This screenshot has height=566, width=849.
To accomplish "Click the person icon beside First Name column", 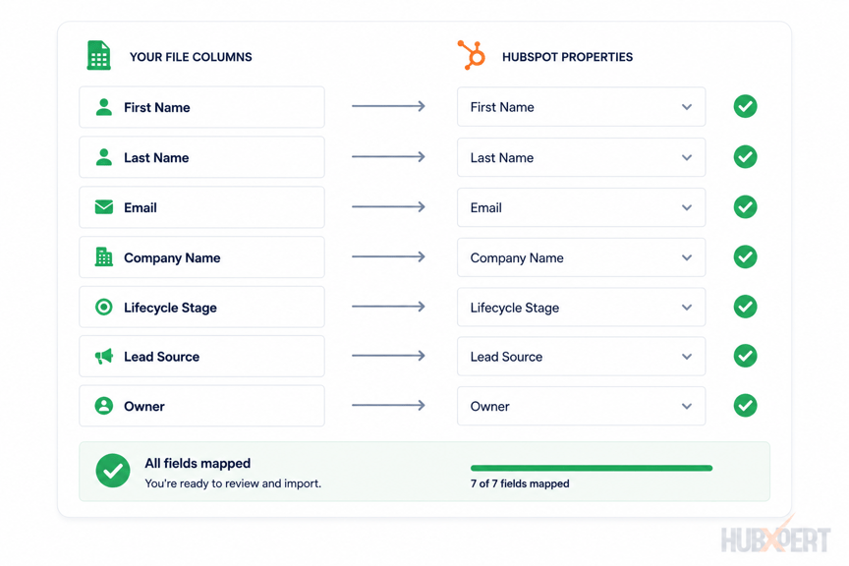I will [x=103, y=107].
